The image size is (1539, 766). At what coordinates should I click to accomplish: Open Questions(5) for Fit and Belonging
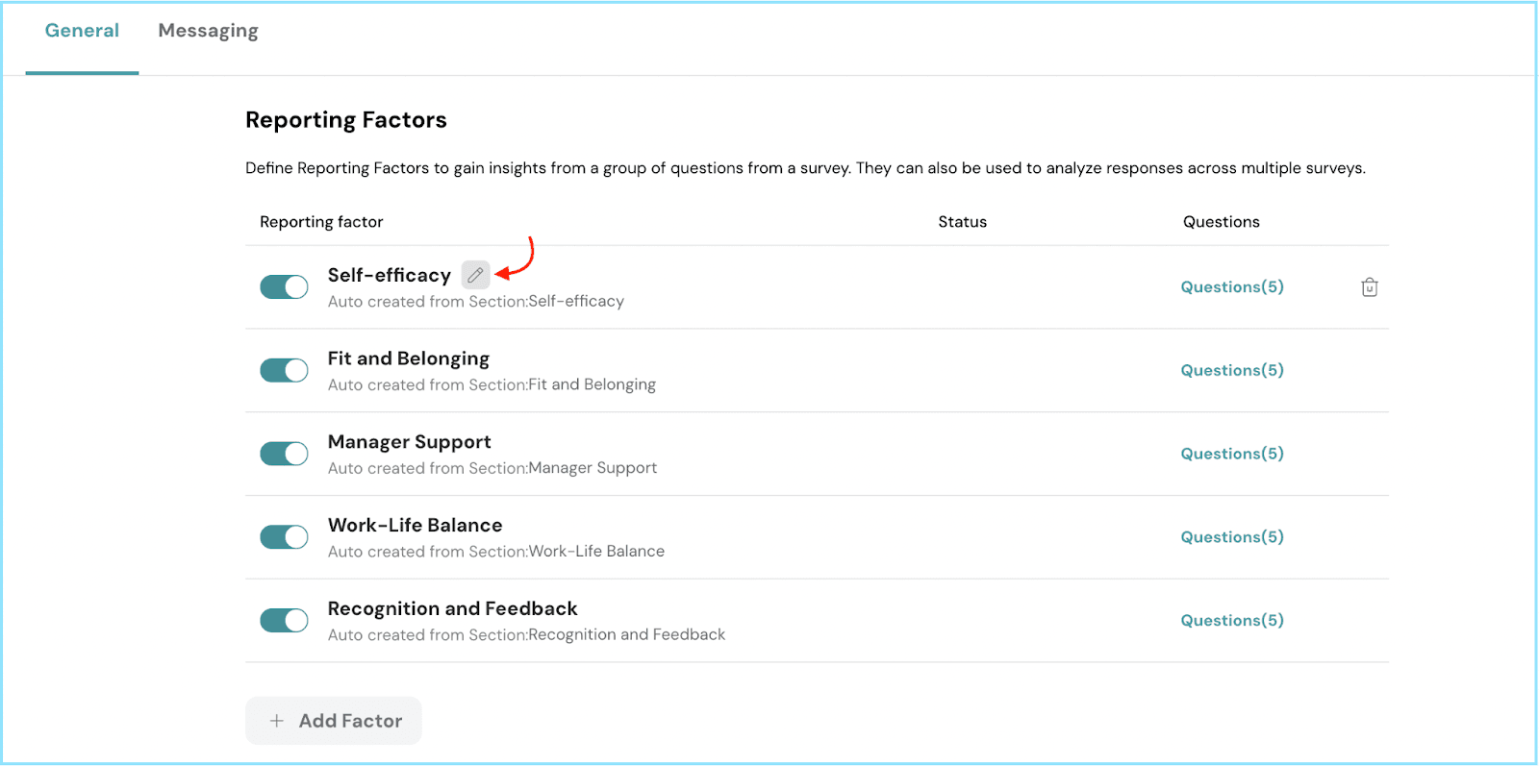tap(1231, 371)
